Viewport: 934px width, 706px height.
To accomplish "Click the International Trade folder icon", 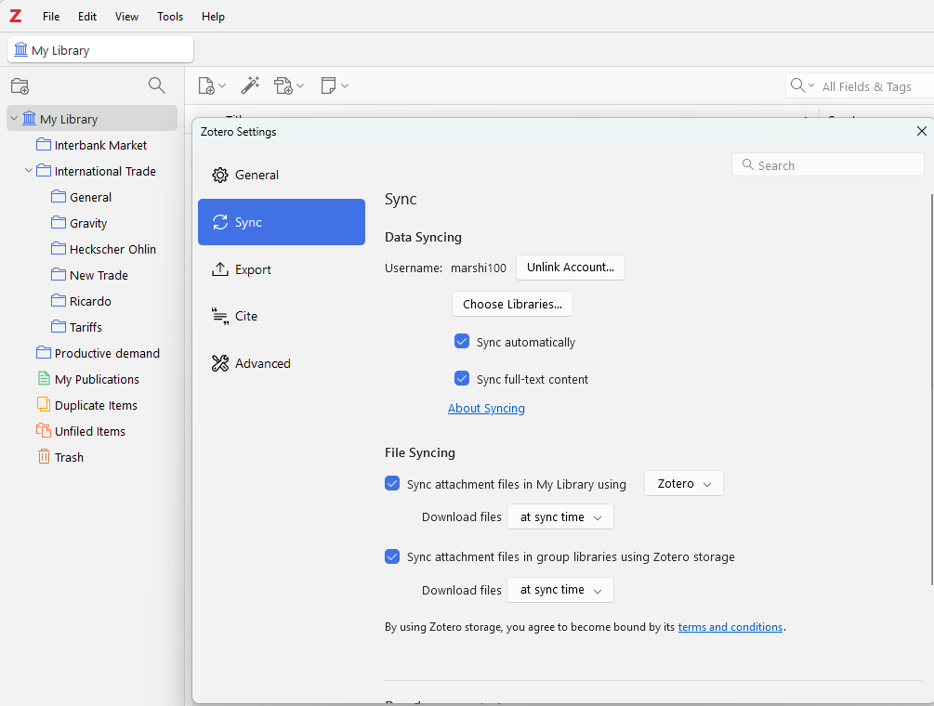I will click(x=44, y=171).
